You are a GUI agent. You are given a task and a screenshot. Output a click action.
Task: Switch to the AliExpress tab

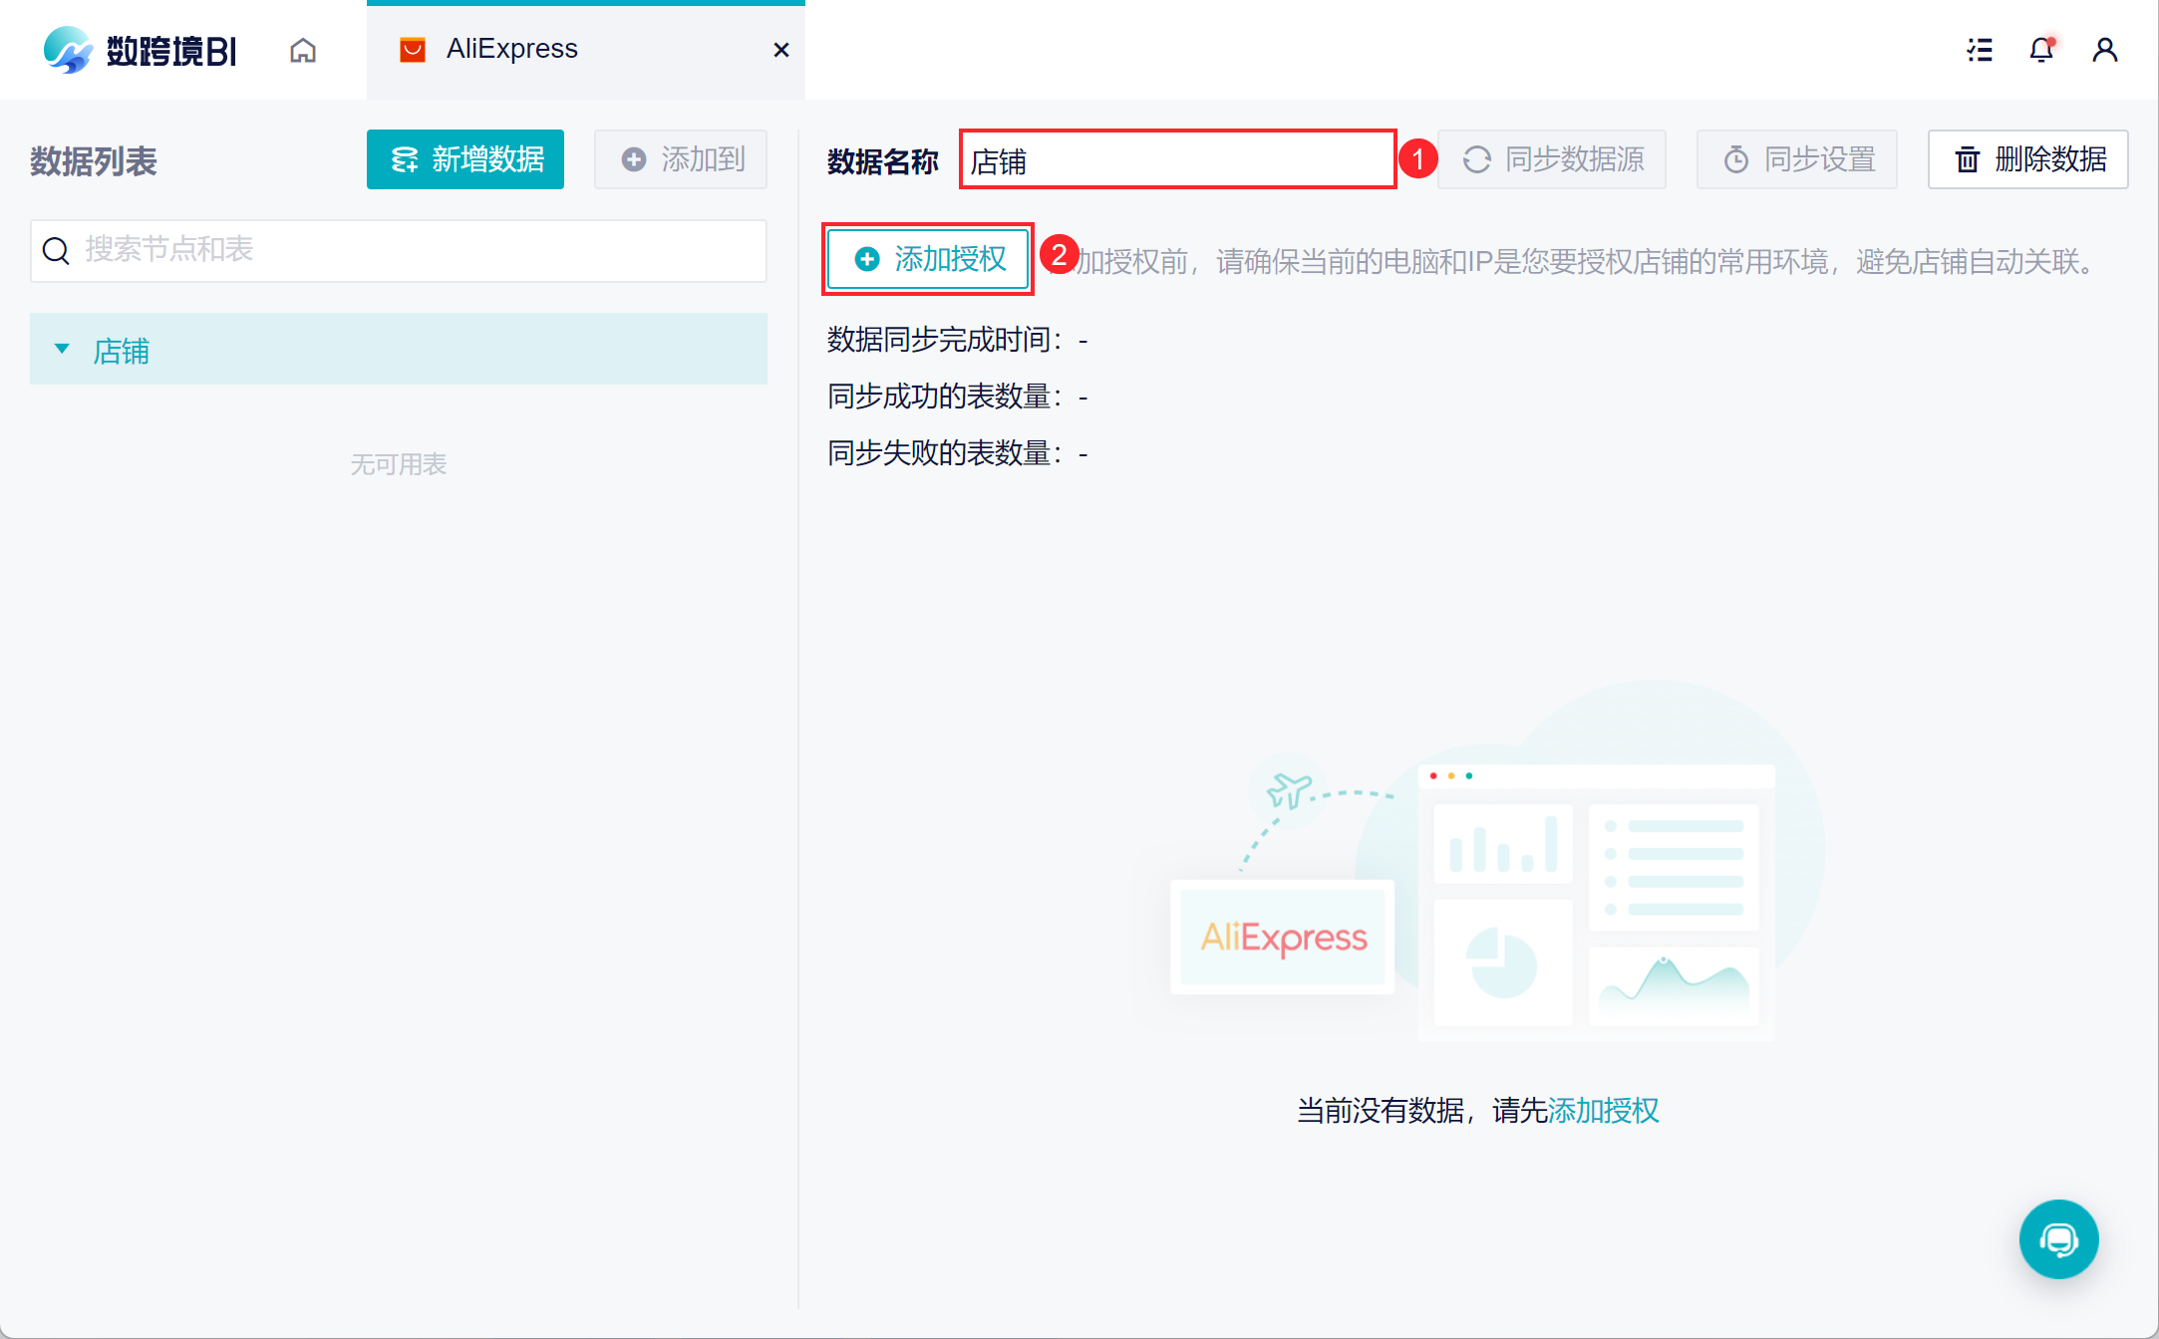coord(586,50)
